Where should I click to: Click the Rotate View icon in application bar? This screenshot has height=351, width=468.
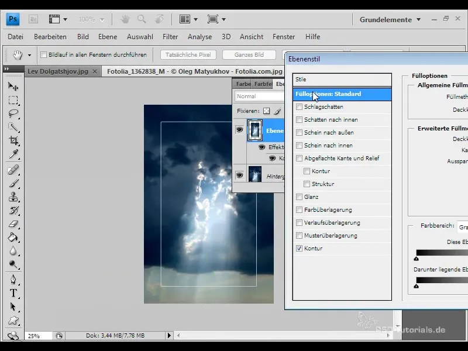[x=159, y=19]
